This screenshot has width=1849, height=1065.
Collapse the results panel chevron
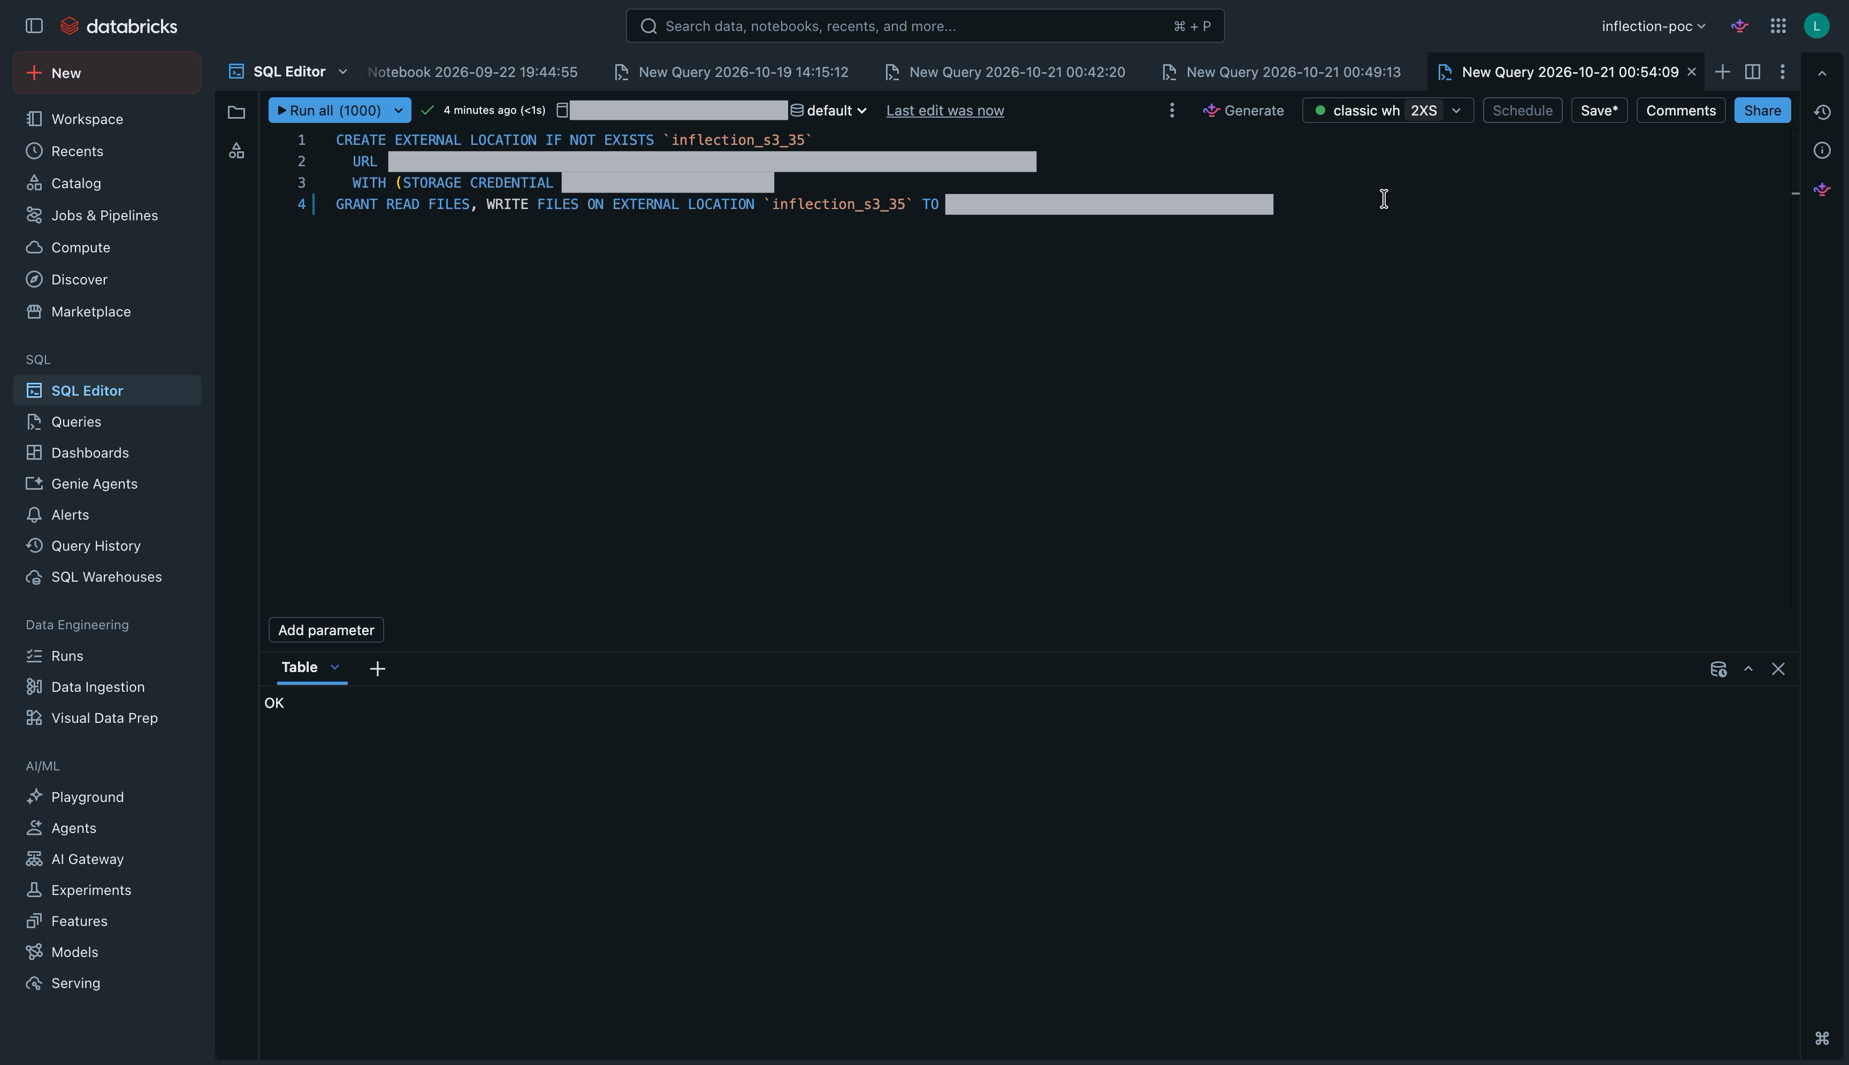click(x=1748, y=669)
